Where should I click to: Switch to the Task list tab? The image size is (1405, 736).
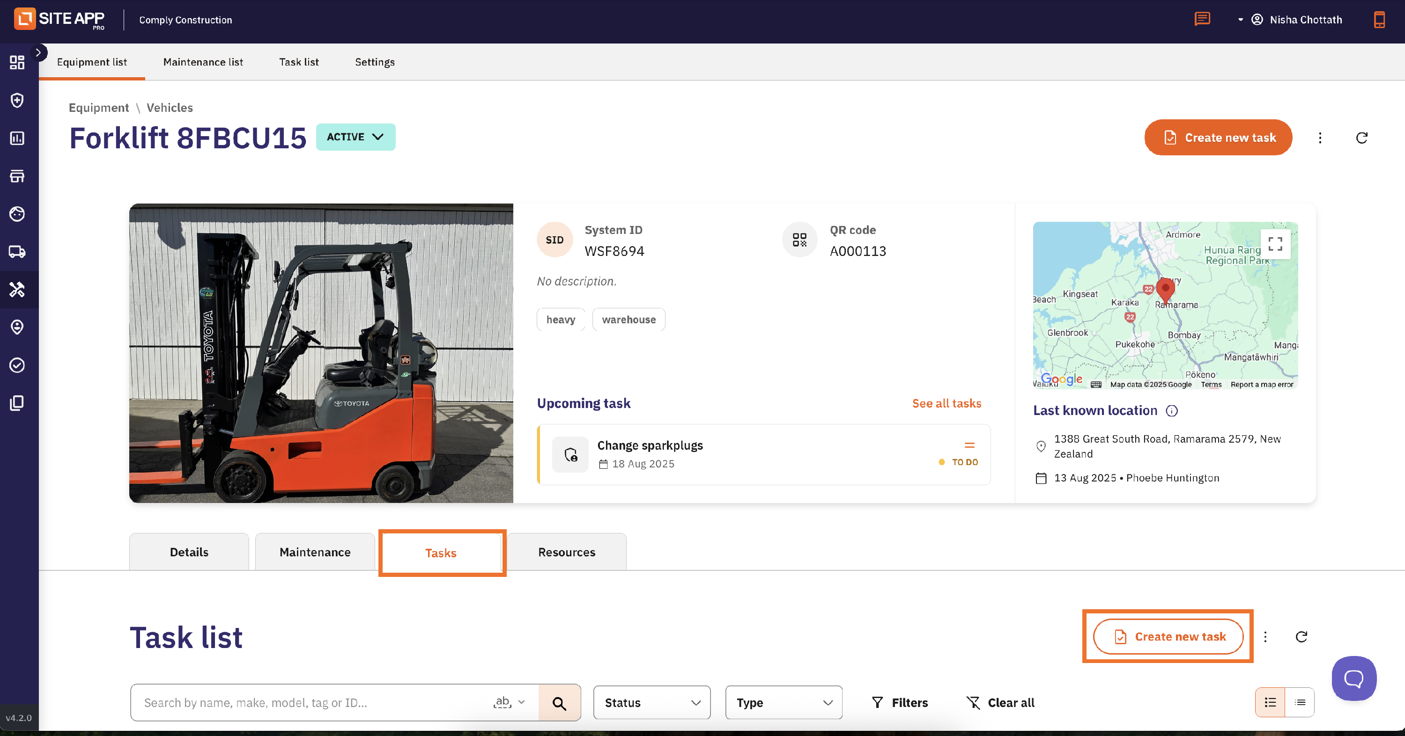(x=299, y=62)
